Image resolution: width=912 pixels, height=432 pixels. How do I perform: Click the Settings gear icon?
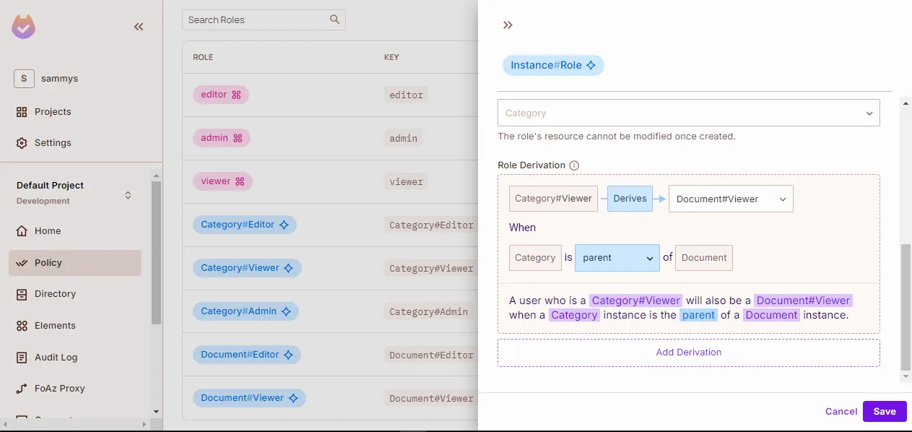22,143
